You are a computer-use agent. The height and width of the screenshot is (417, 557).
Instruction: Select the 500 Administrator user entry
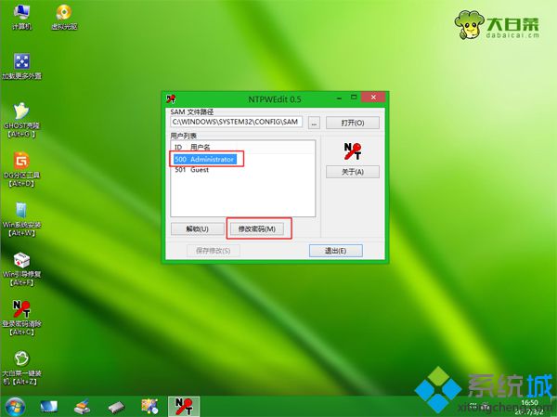pos(205,159)
